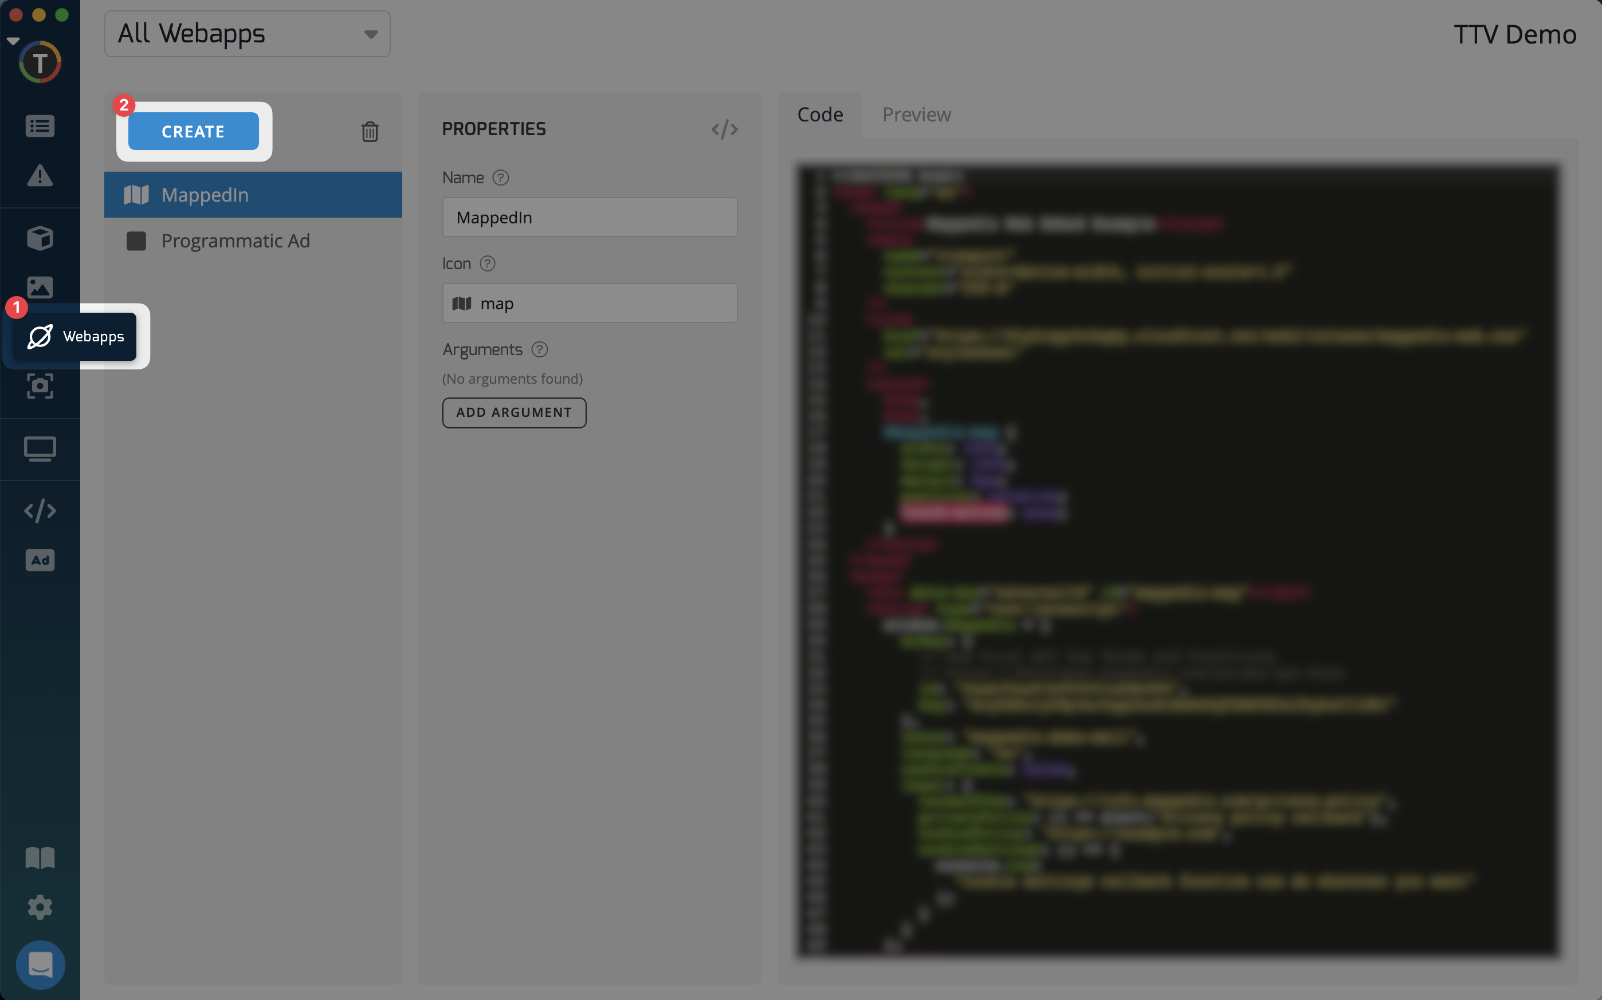Open the list view sidebar icon
Screen dimensions: 1602x1000
[x=40, y=125]
